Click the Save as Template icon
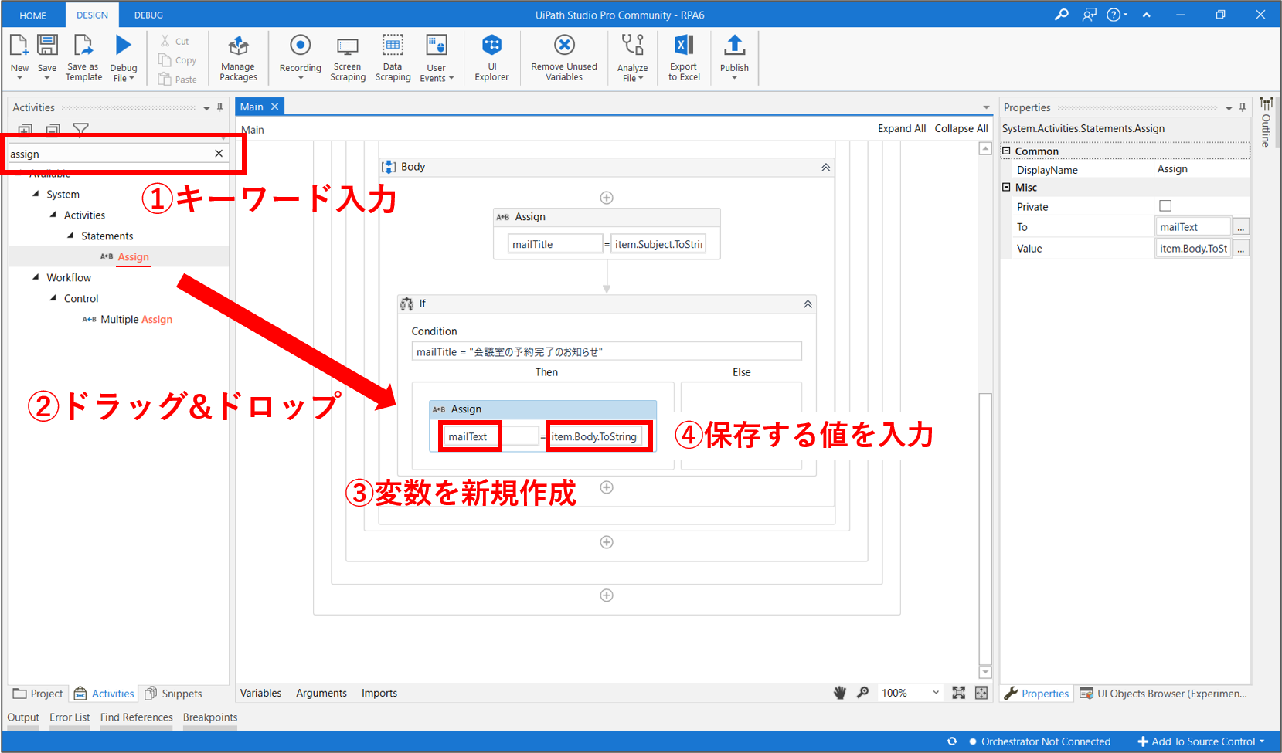The image size is (1282, 753). [x=83, y=46]
